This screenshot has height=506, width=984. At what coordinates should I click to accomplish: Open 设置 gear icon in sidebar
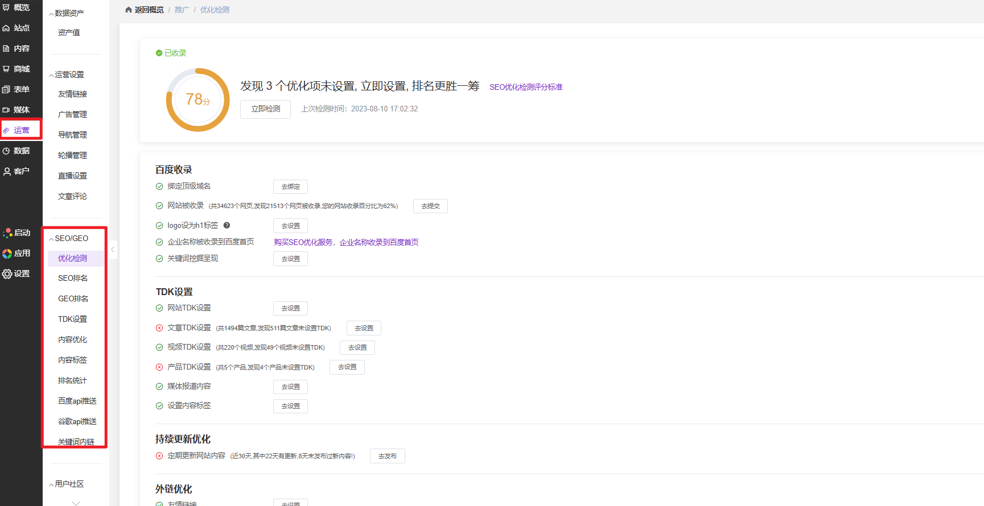point(7,273)
